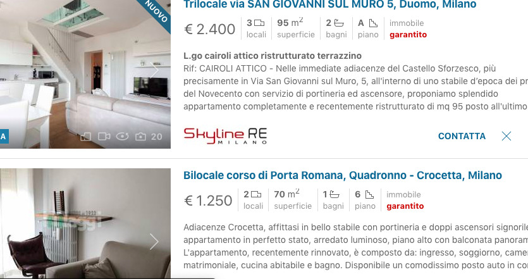Show next photo of the Bilocale listing

point(154,242)
